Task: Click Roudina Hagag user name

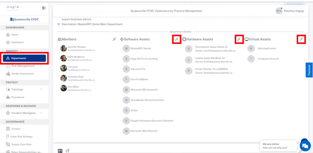Action: [x=294, y=11]
